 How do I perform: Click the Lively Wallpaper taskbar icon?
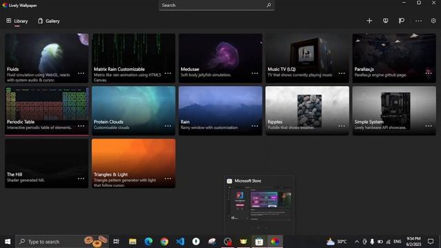click(275, 242)
